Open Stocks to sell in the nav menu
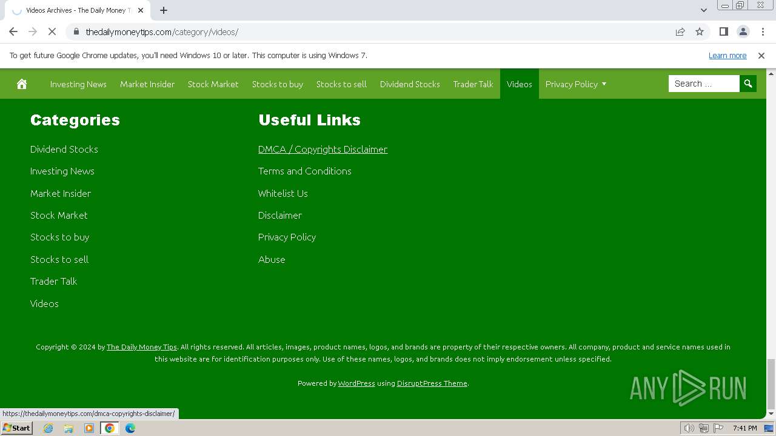The image size is (776, 436). pos(341,84)
